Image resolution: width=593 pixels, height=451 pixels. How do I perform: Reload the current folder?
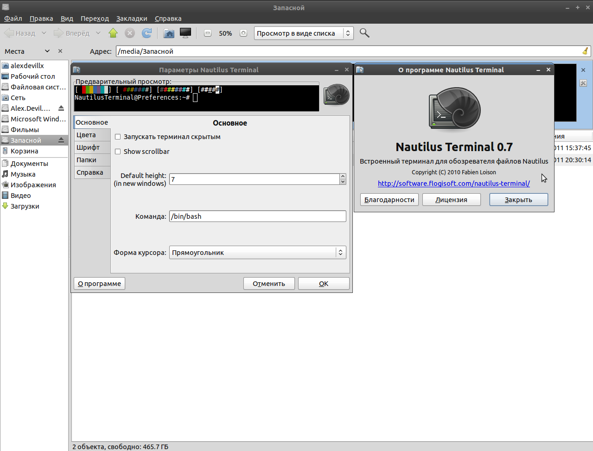(147, 33)
